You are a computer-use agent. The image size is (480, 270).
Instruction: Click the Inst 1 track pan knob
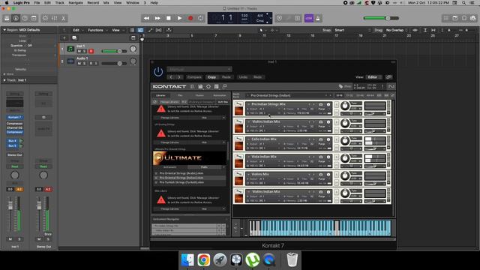pos(133,49)
